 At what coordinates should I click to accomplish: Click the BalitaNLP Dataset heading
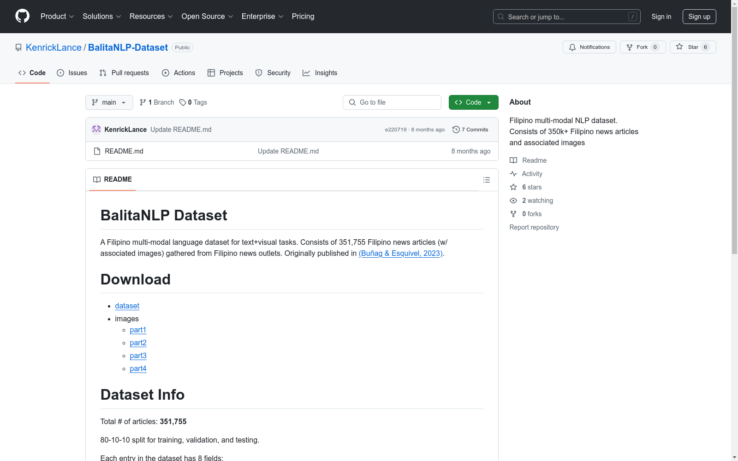[164, 215]
